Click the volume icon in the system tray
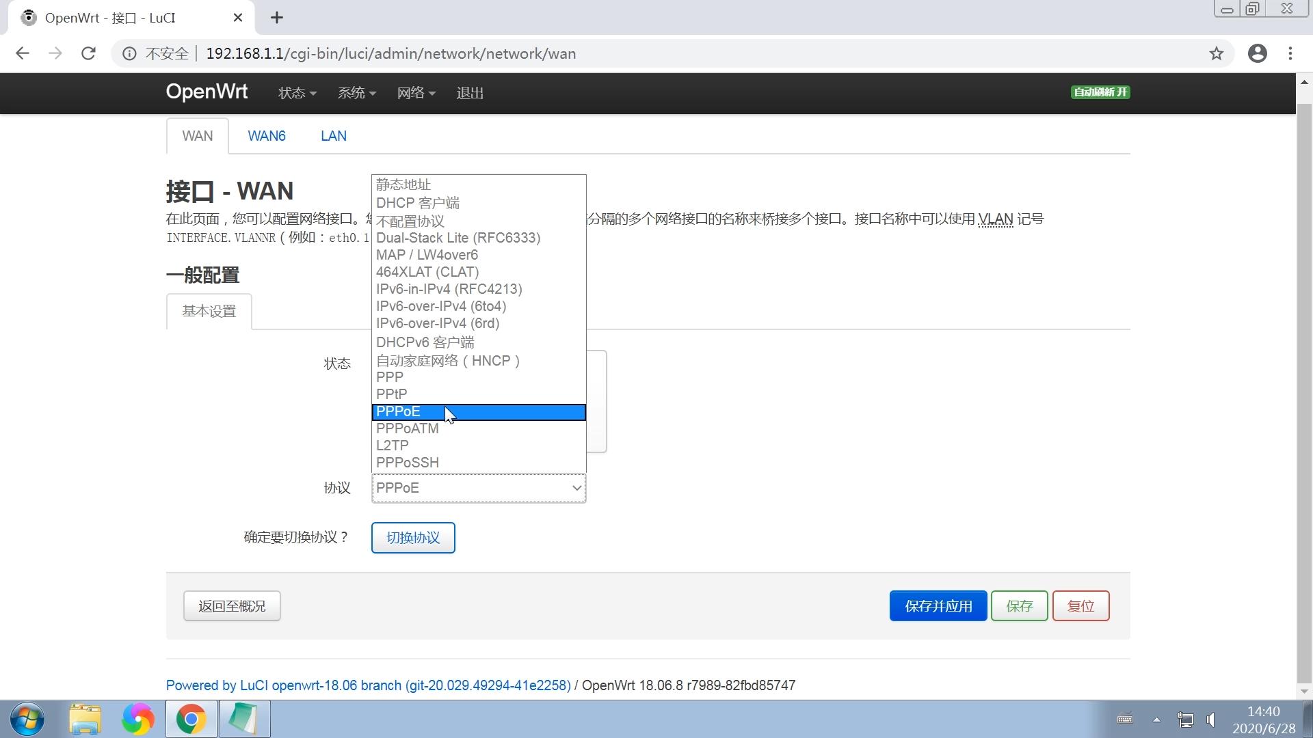The image size is (1313, 738). click(1211, 719)
